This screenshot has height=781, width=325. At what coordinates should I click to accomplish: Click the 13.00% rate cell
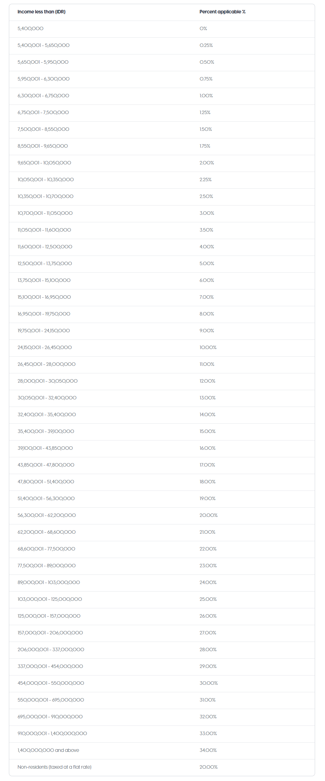207,398
